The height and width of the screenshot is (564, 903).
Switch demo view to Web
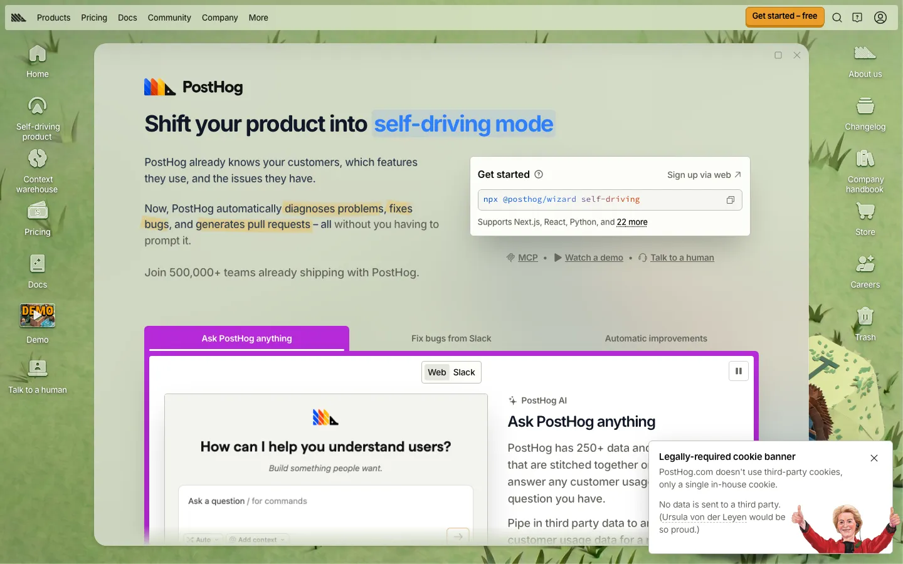coord(437,372)
